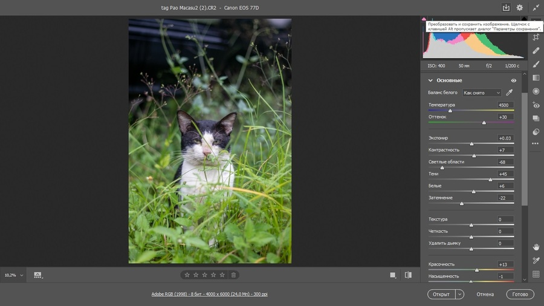Image resolution: width=544 pixels, height=306 pixels.
Task: Give the photo a first star rating
Action: coord(187,275)
